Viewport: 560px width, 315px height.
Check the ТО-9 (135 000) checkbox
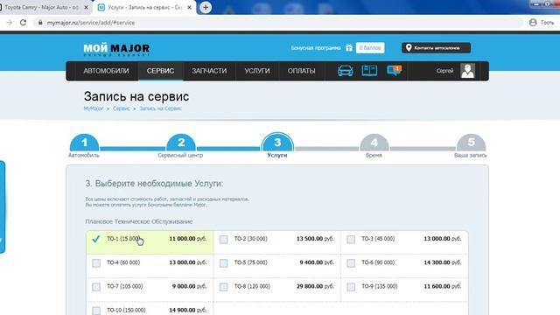pyautogui.click(x=351, y=287)
